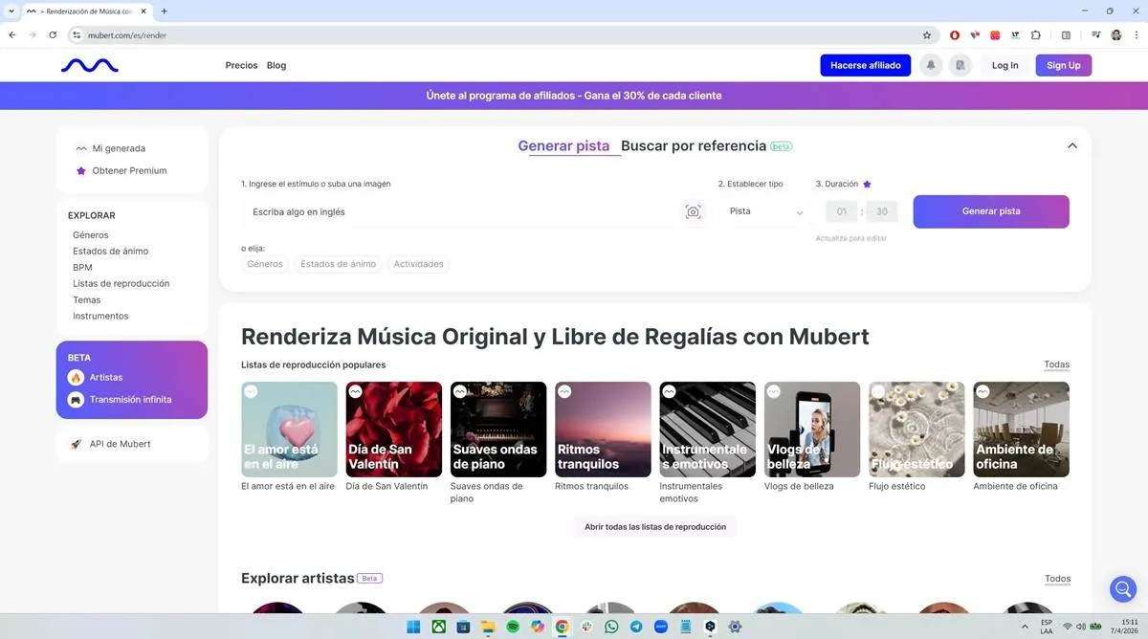This screenshot has width=1148, height=639.
Task: Click the Mi generada wave icon
Action: click(x=81, y=148)
